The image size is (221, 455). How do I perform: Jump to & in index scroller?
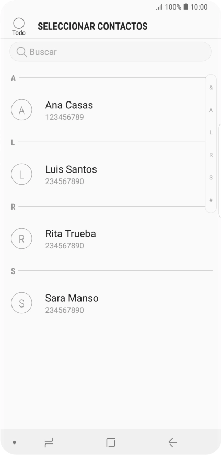211,88
